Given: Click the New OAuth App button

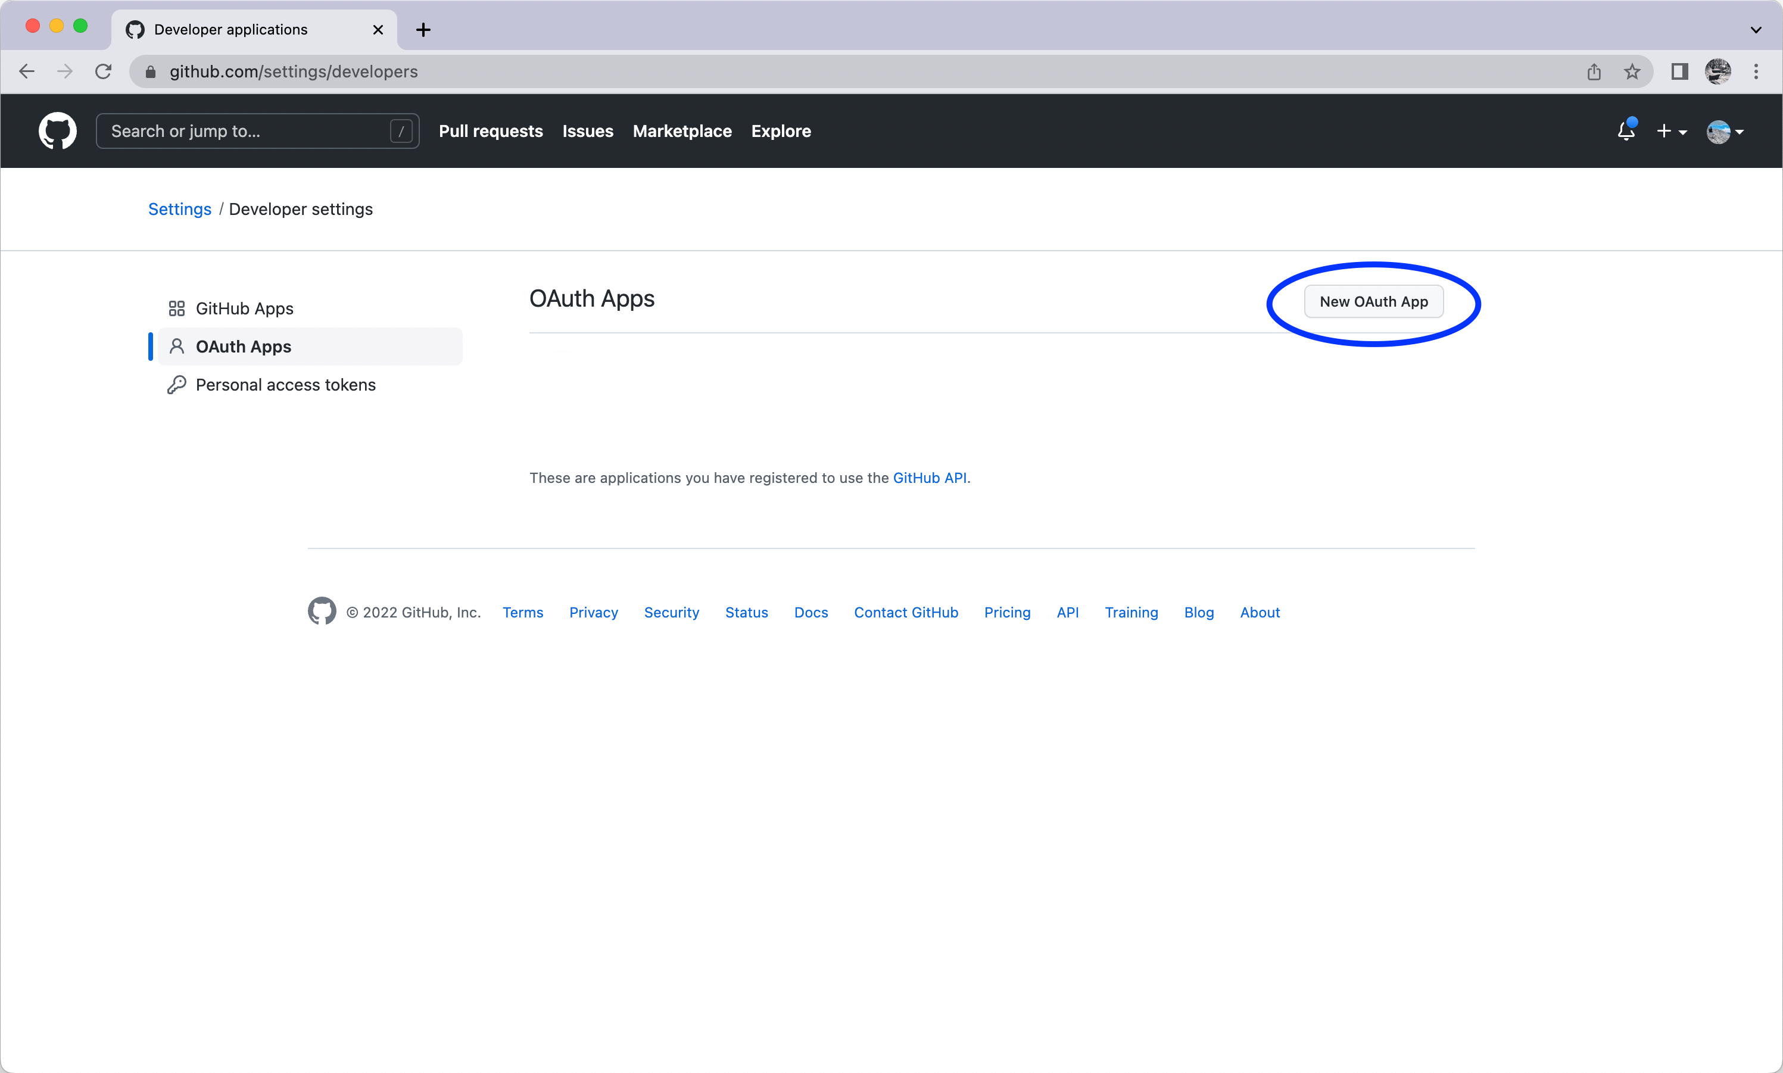Looking at the screenshot, I should pyautogui.click(x=1372, y=301).
